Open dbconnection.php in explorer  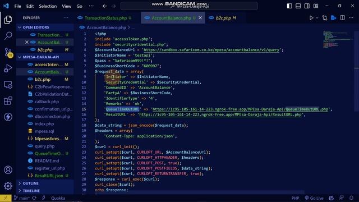pyautogui.click(x=45, y=116)
